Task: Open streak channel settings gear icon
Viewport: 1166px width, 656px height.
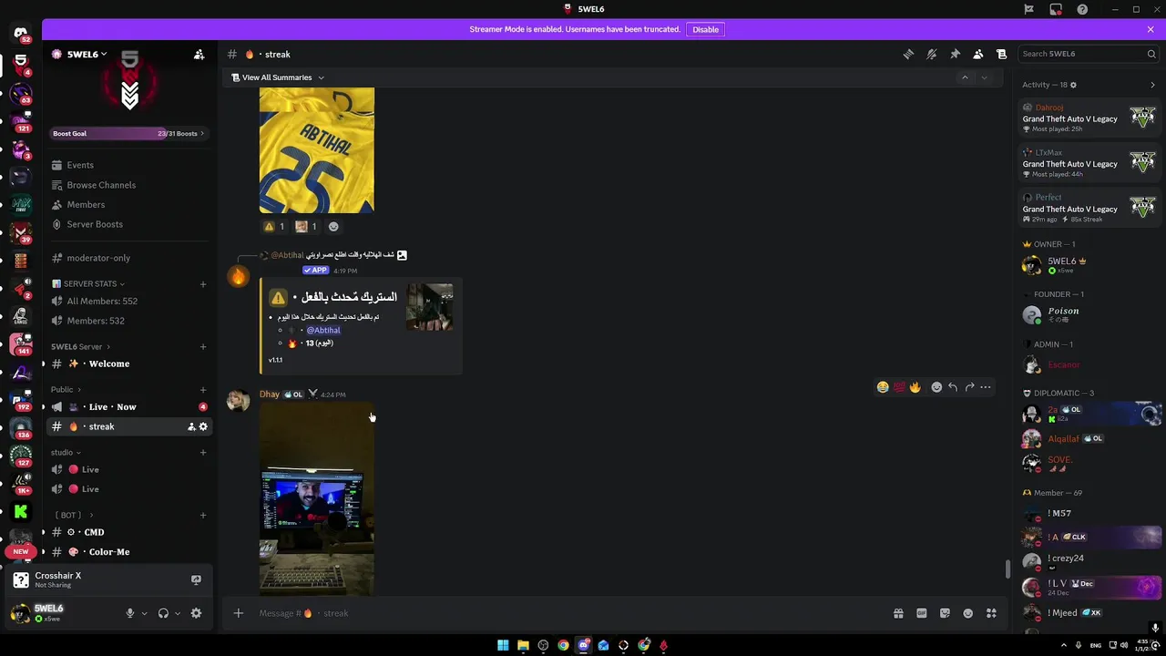Action: 203,426
